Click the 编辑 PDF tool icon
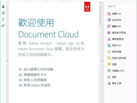The image size is (137, 103). [x=109, y=26]
